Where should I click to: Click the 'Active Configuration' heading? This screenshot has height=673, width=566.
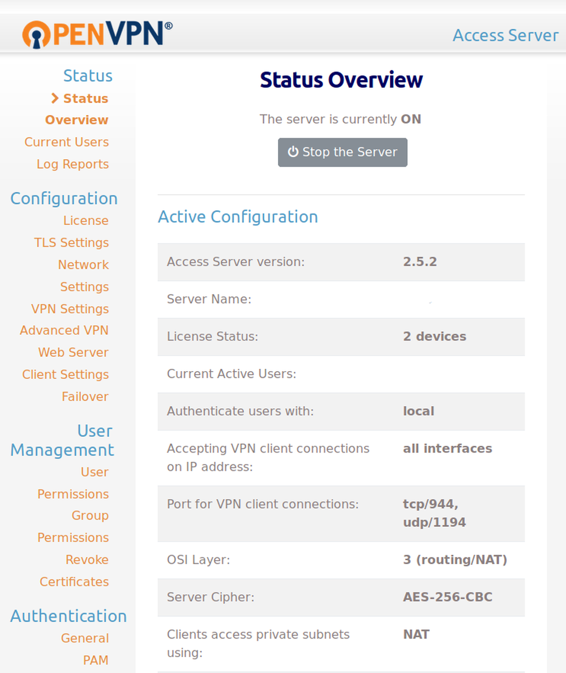[238, 217]
